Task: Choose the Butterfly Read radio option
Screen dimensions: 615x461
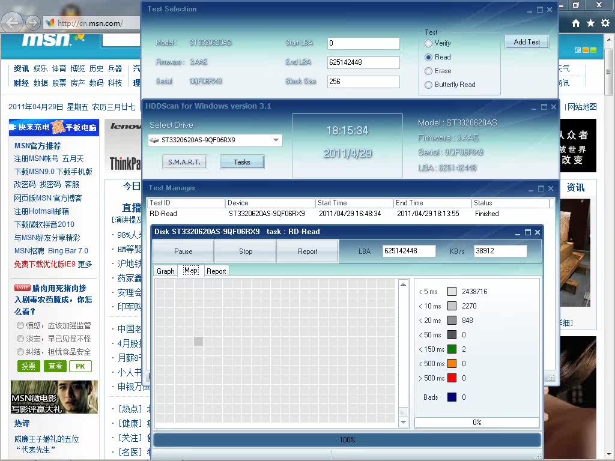Action: click(429, 85)
